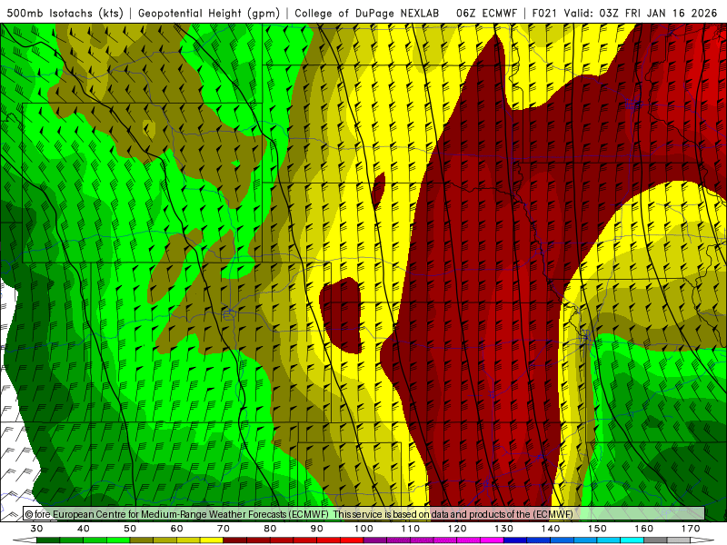Click the '130' label on the color scale
The height and width of the screenshot is (545, 727).
coord(504,529)
